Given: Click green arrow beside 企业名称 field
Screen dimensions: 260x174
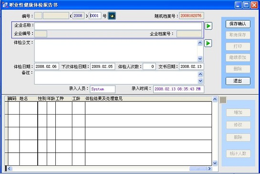Looking at the screenshot, I should tap(208, 26).
